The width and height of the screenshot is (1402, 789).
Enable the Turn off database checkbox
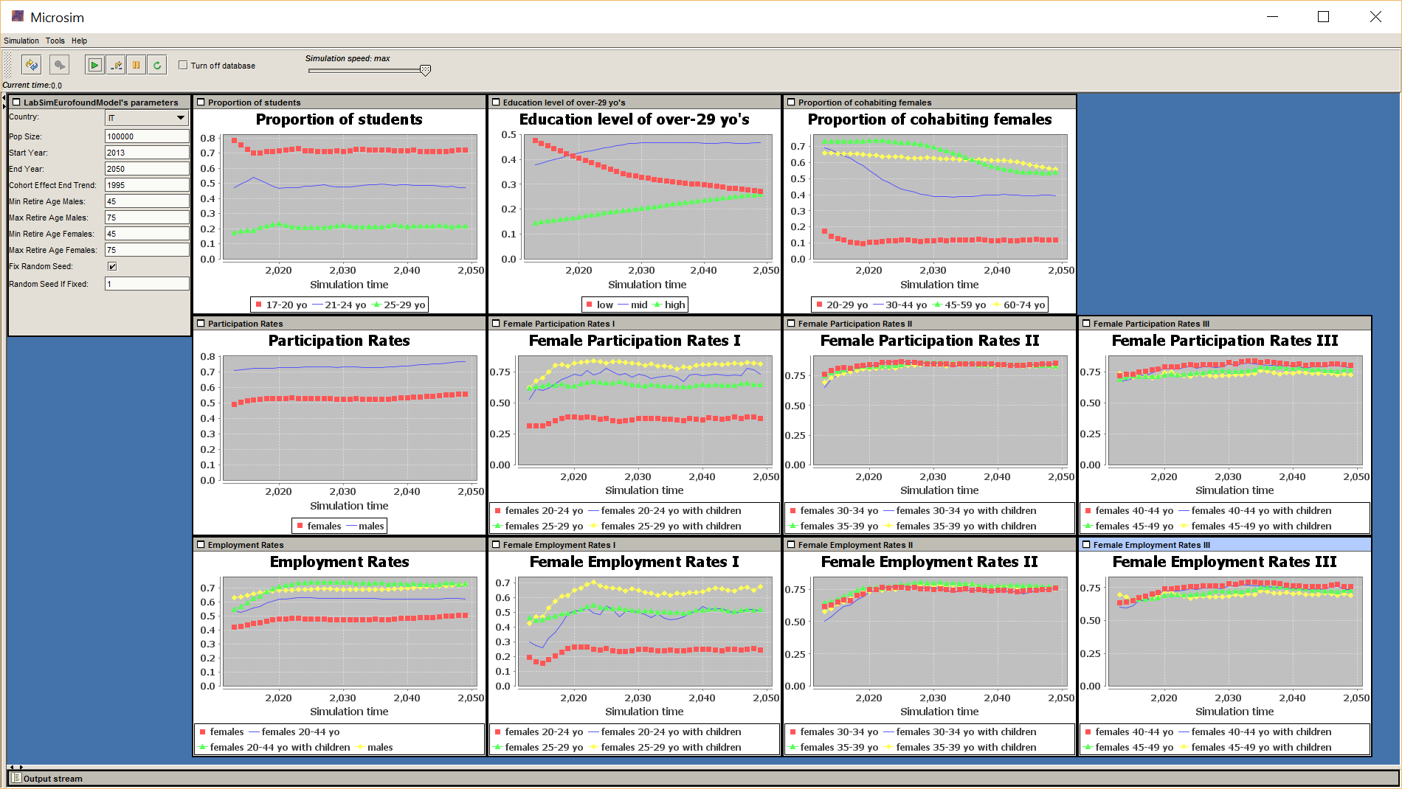pyautogui.click(x=183, y=65)
